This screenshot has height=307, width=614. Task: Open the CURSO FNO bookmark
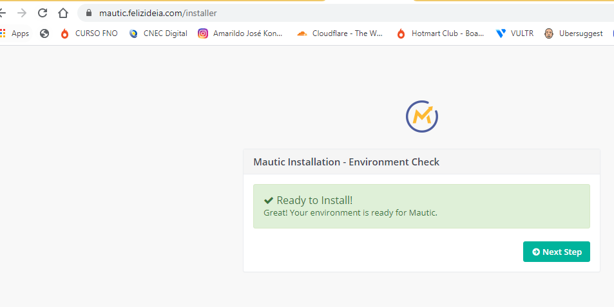pyautogui.click(x=89, y=33)
